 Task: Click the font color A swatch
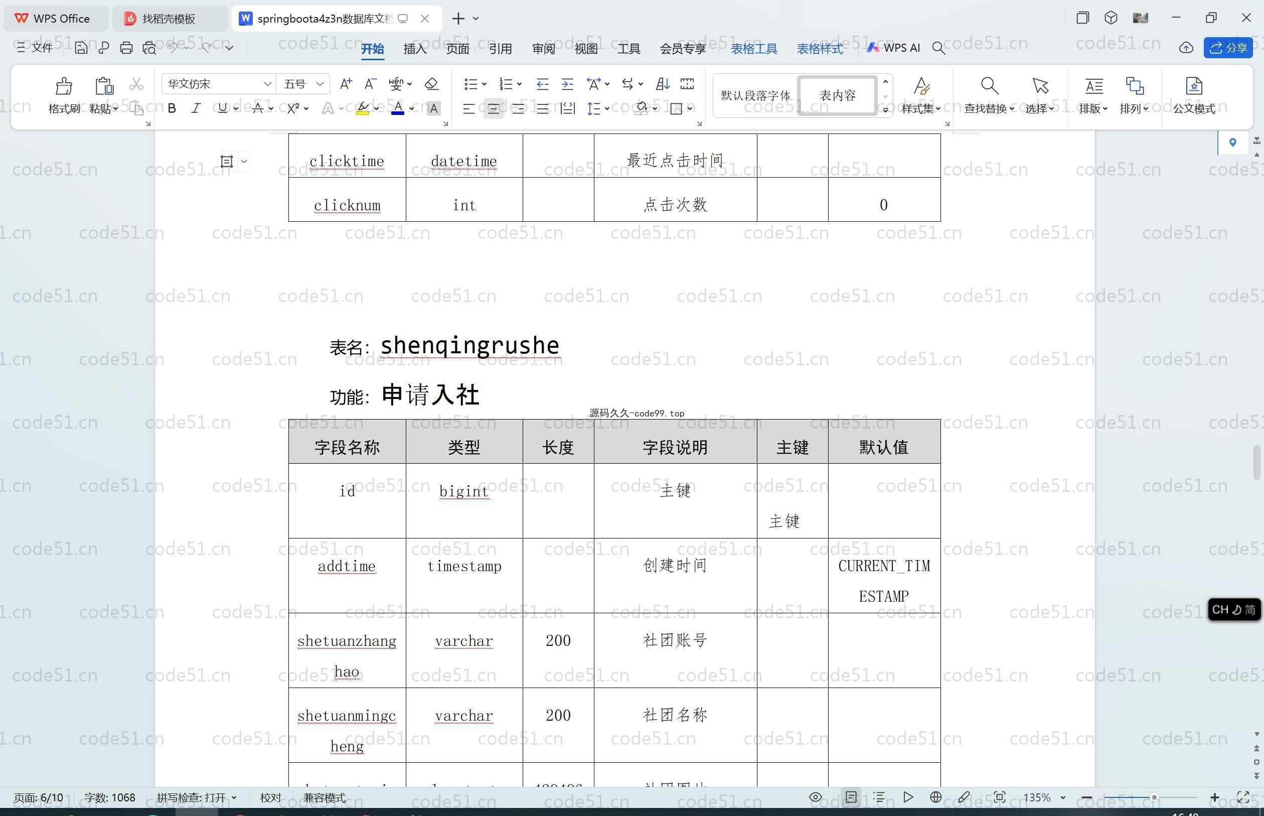click(398, 108)
